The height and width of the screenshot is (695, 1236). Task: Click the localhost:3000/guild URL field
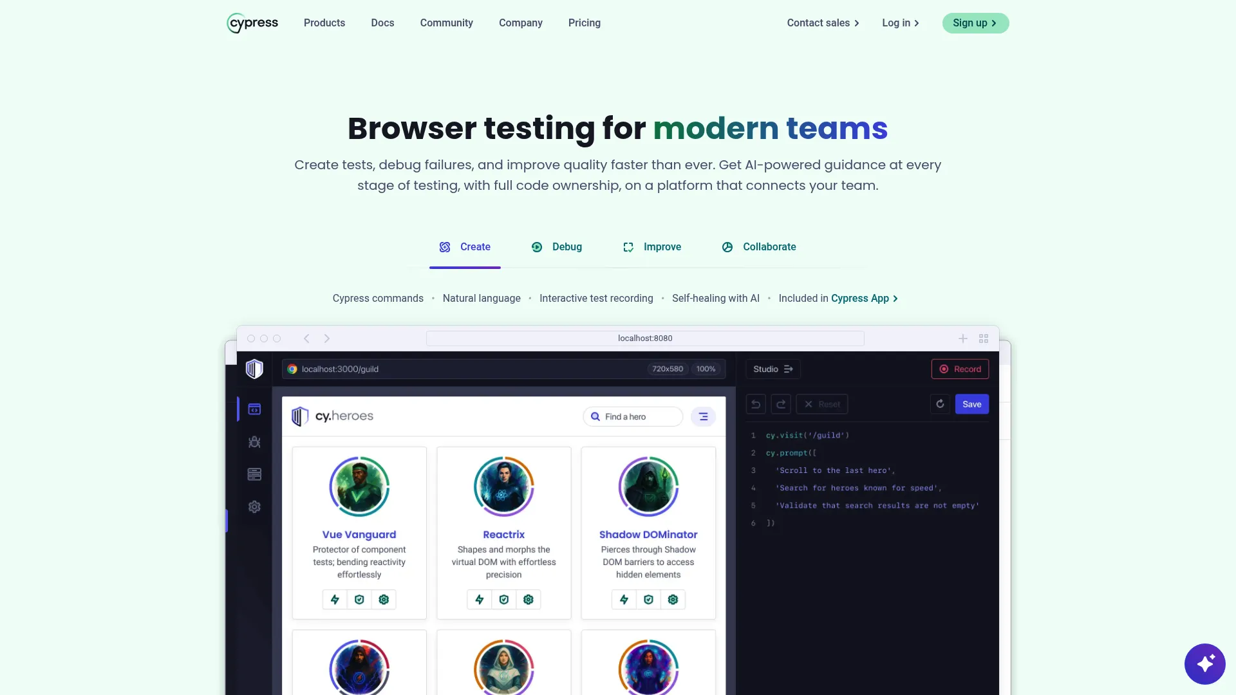pyautogui.click(x=503, y=369)
